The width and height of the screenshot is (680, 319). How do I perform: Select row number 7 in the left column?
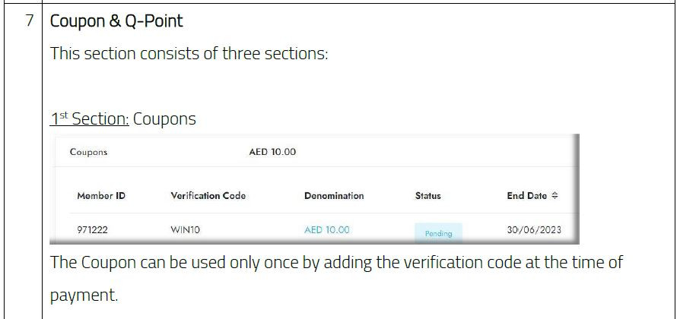pos(29,21)
